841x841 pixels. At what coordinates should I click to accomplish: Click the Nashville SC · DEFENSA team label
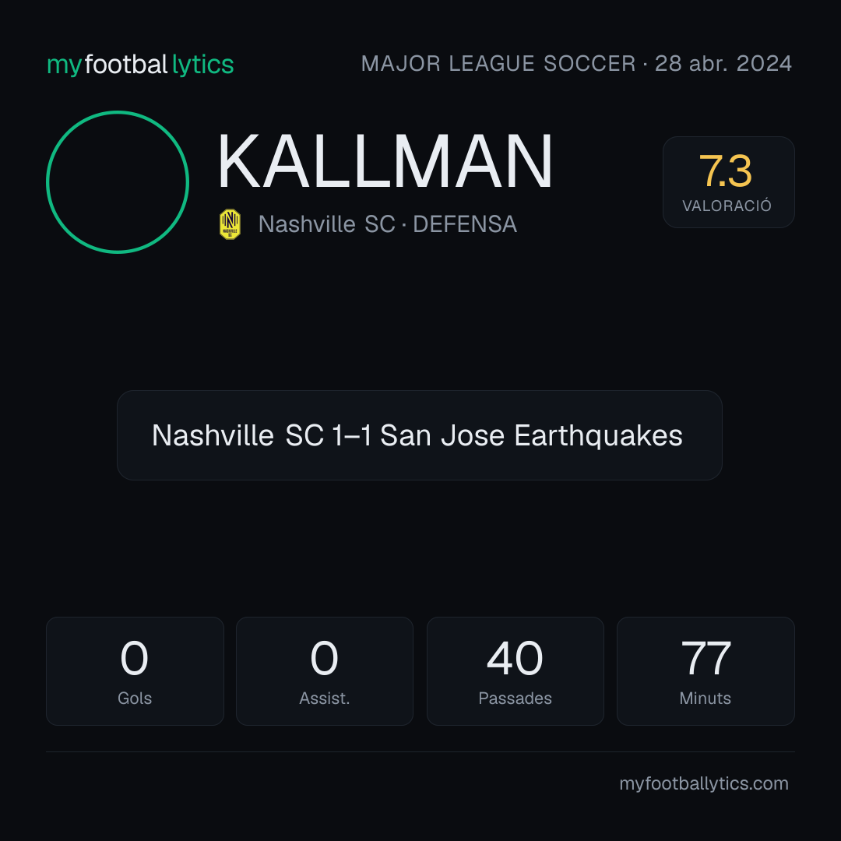[388, 224]
